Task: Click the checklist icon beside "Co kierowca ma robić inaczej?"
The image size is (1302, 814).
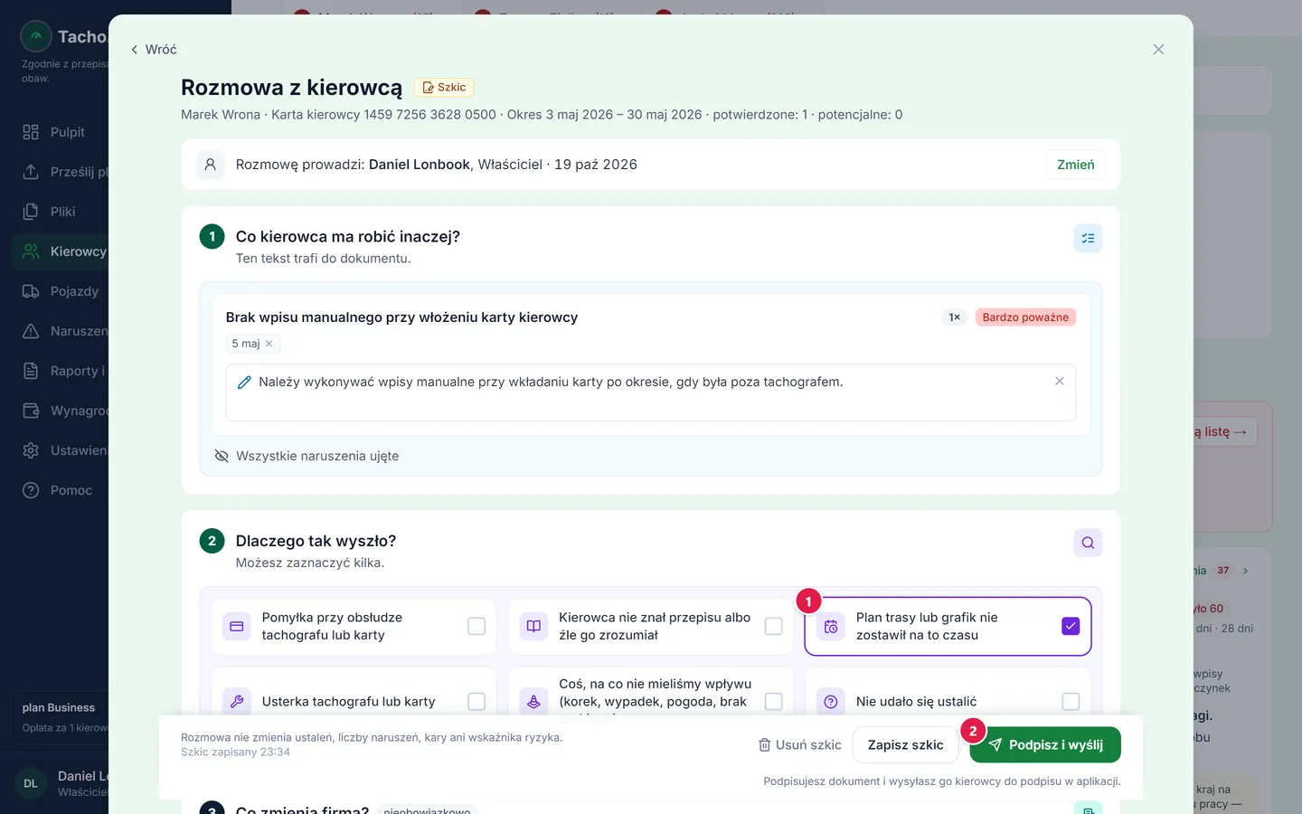Action: [x=1088, y=238]
